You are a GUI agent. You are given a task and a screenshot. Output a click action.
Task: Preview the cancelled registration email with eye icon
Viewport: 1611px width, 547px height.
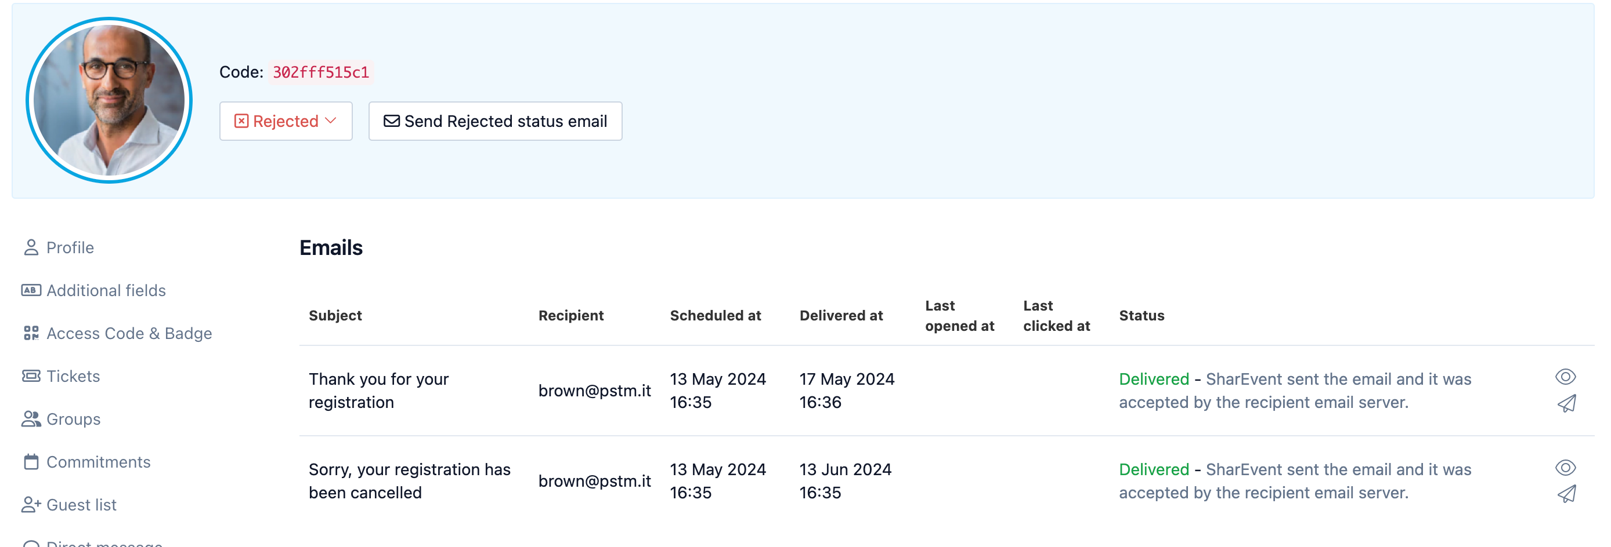(x=1565, y=467)
